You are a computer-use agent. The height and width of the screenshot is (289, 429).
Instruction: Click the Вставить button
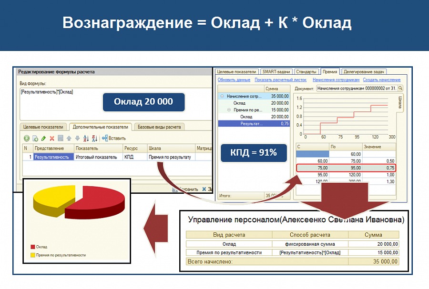(x=114, y=138)
